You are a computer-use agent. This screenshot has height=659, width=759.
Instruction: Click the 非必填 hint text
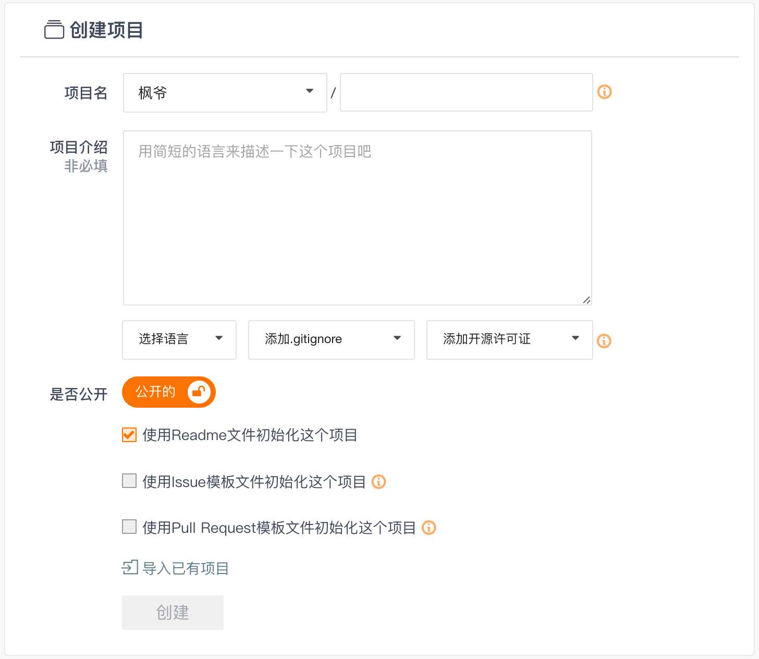[x=86, y=166]
